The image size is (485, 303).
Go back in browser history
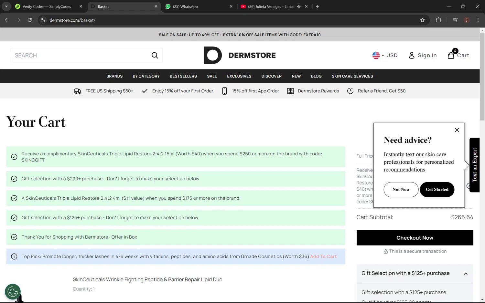coord(7,20)
